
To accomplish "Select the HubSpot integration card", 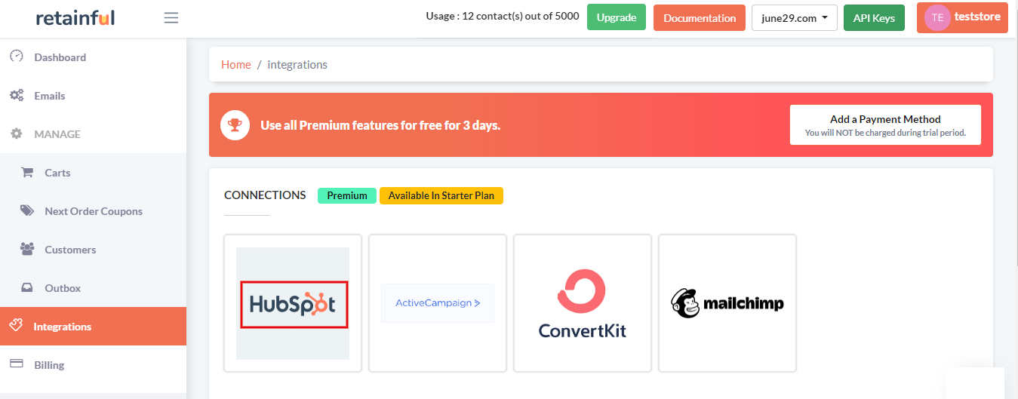I will [293, 303].
